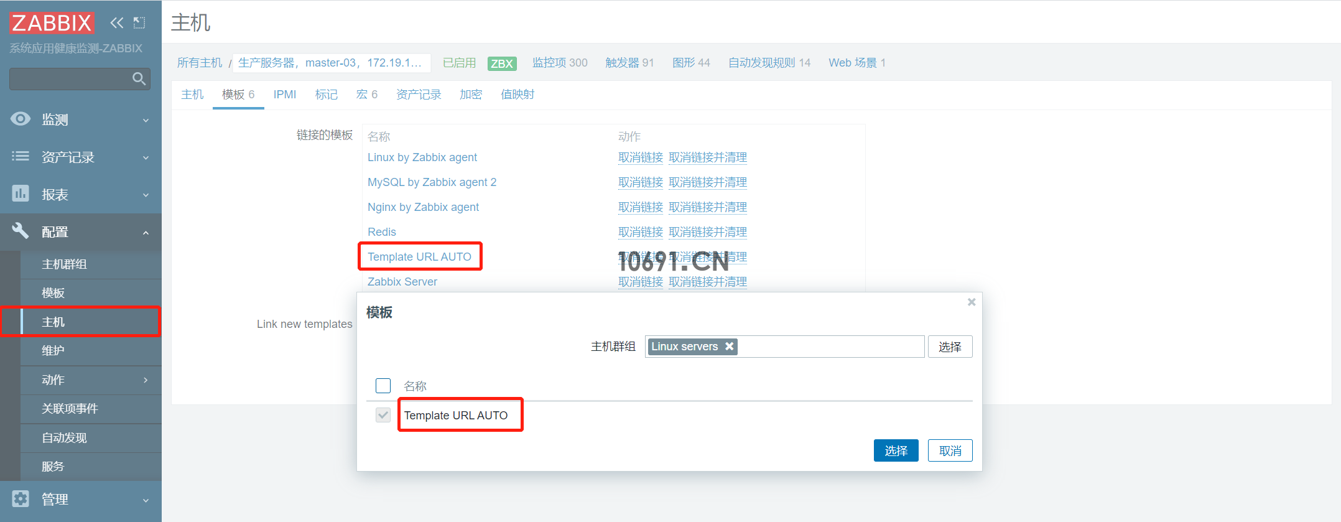The height and width of the screenshot is (522, 1341).
Task: Expand the 监测 menu
Action: pos(146,120)
